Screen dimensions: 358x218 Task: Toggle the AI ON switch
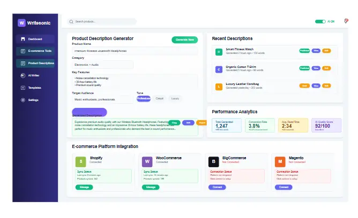[x=320, y=21]
